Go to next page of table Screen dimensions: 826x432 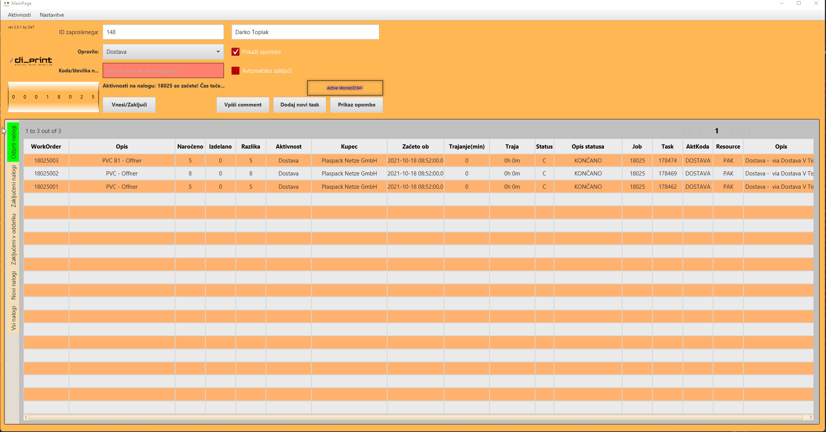click(732, 131)
